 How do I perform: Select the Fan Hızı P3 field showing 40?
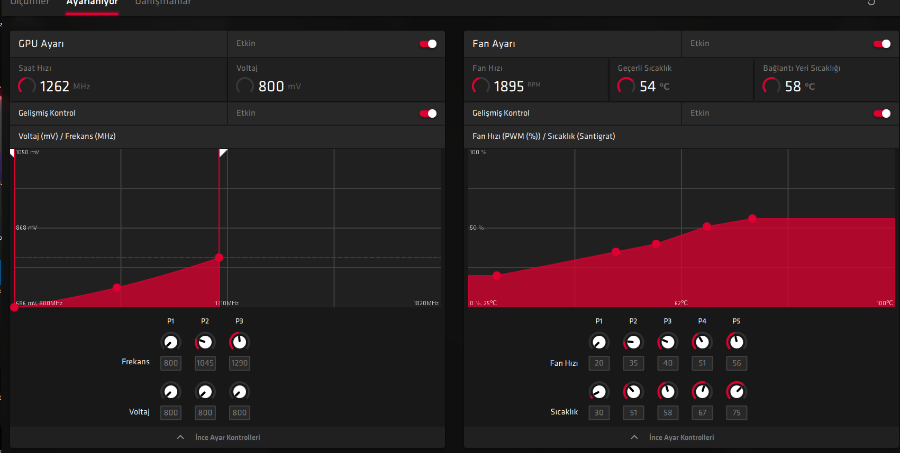(x=668, y=363)
